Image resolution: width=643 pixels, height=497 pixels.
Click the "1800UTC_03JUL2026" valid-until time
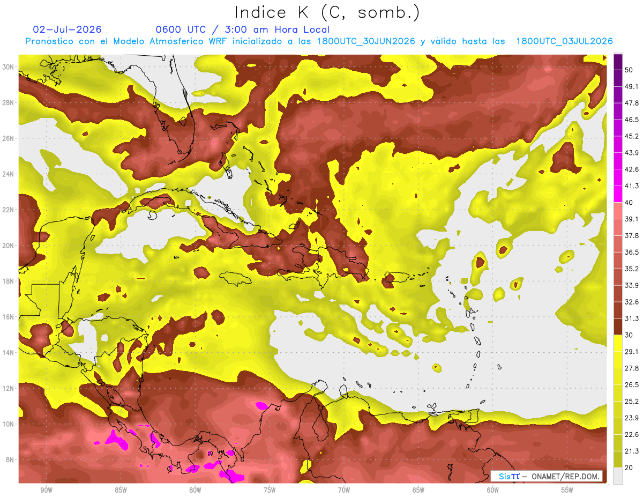coord(564,41)
